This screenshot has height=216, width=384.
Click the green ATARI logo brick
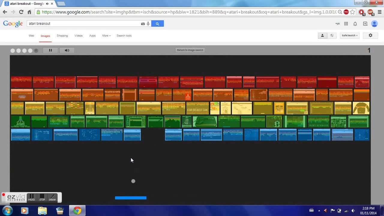[x=20, y=121]
